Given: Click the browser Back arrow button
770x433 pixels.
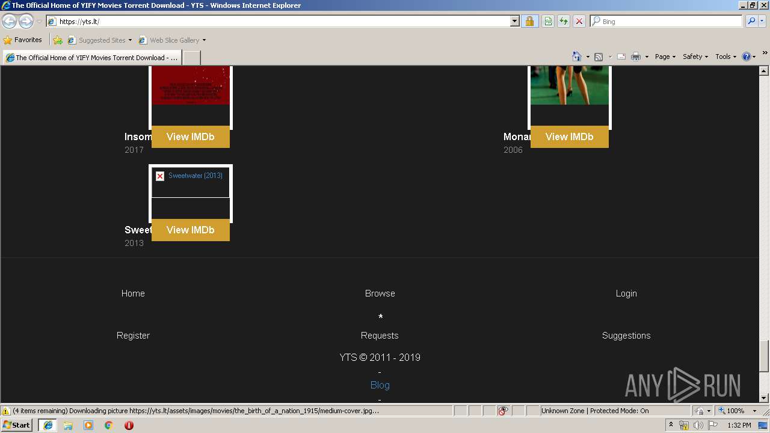Looking at the screenshot, I should pyautogui.click(x=10, y=22).
